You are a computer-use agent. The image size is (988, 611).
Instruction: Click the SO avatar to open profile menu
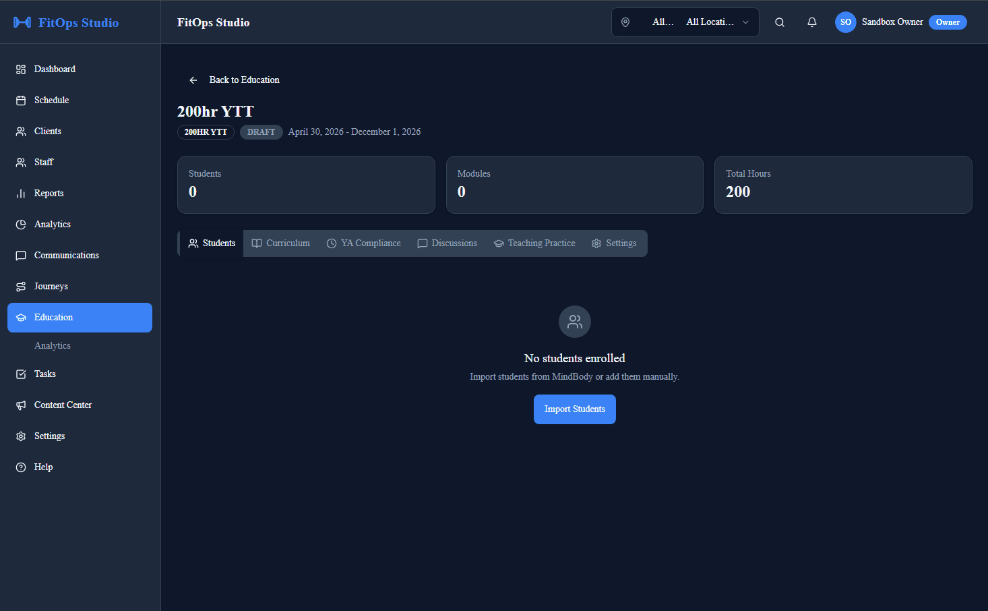845,22
